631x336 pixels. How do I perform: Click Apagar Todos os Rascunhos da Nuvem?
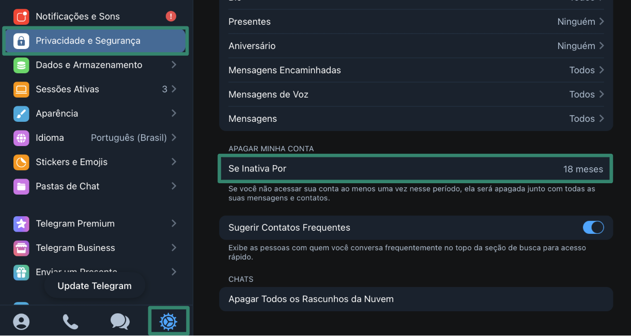click(311, 299)
